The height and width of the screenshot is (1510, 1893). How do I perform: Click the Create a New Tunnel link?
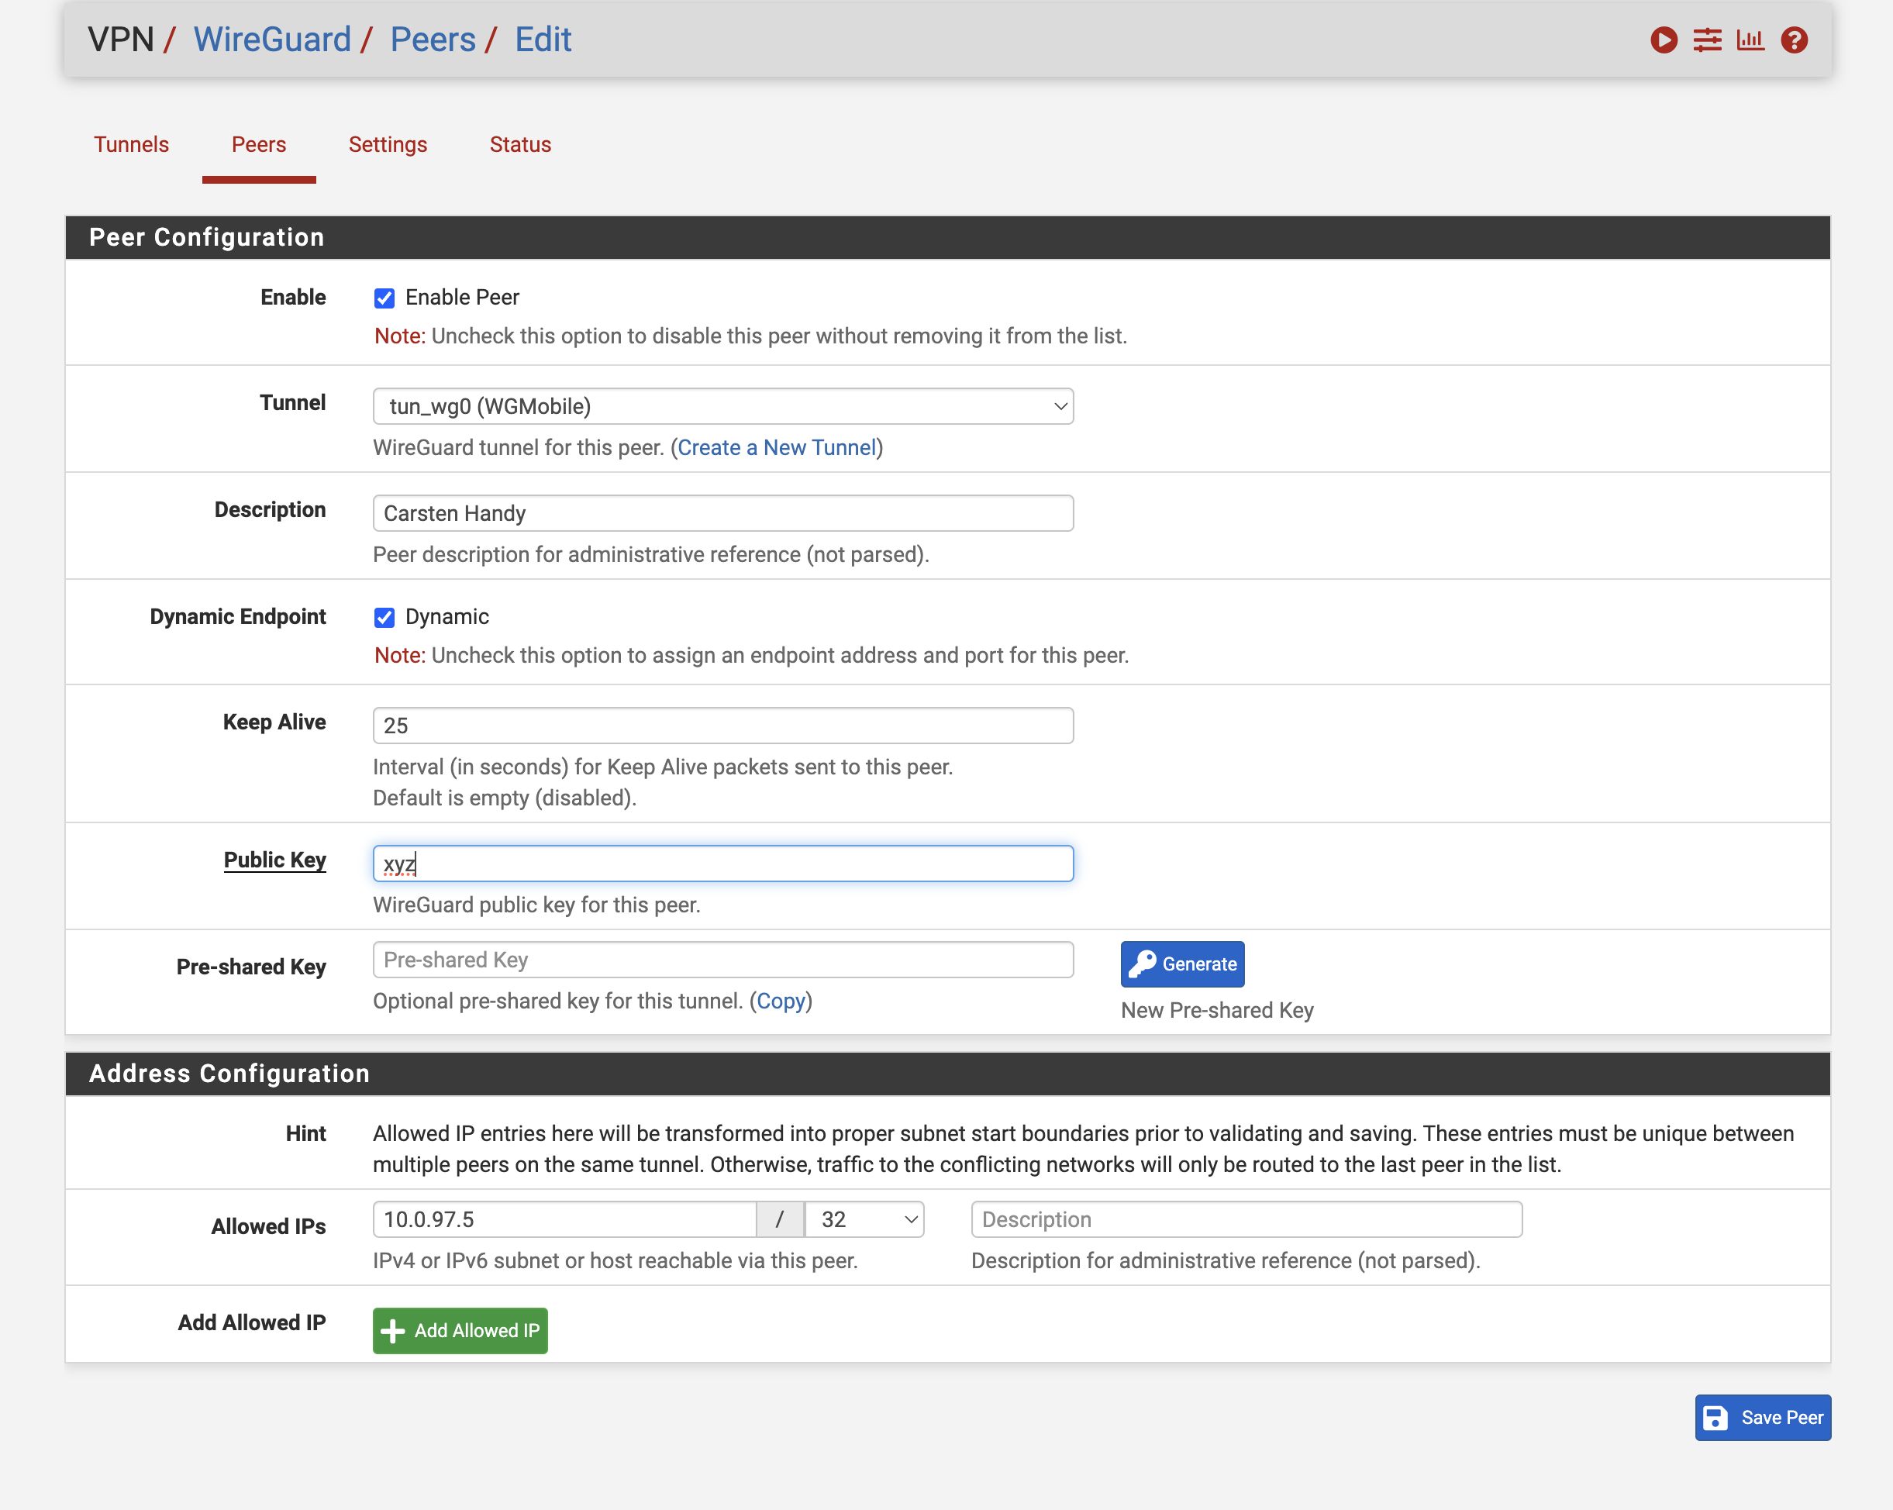[776, 448]
